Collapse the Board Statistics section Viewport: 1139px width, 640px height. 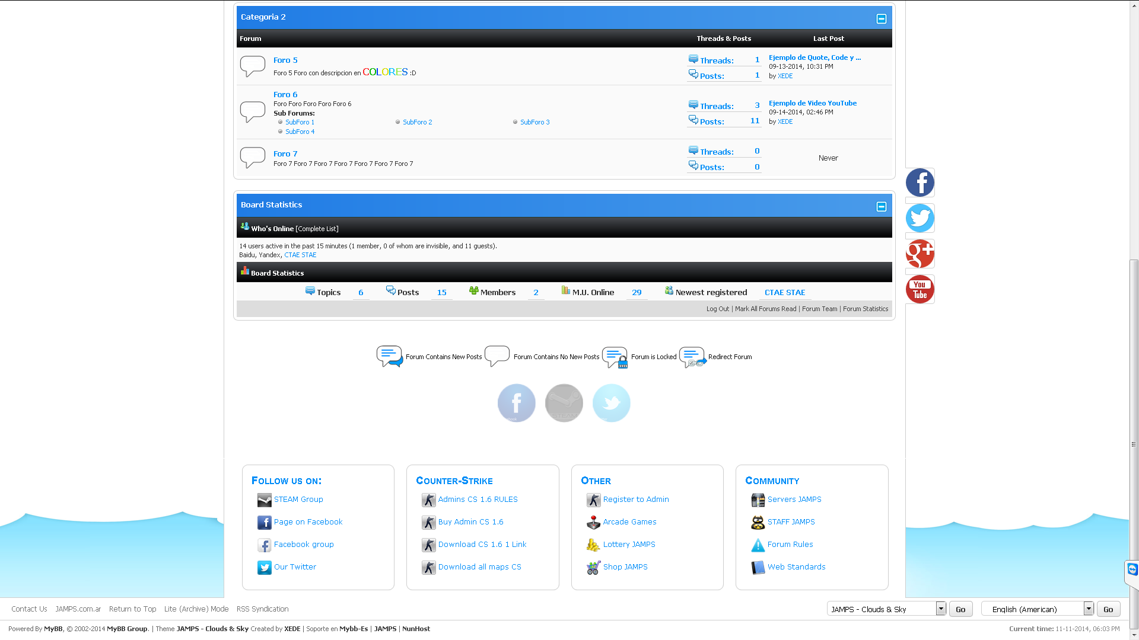point(881,207)
